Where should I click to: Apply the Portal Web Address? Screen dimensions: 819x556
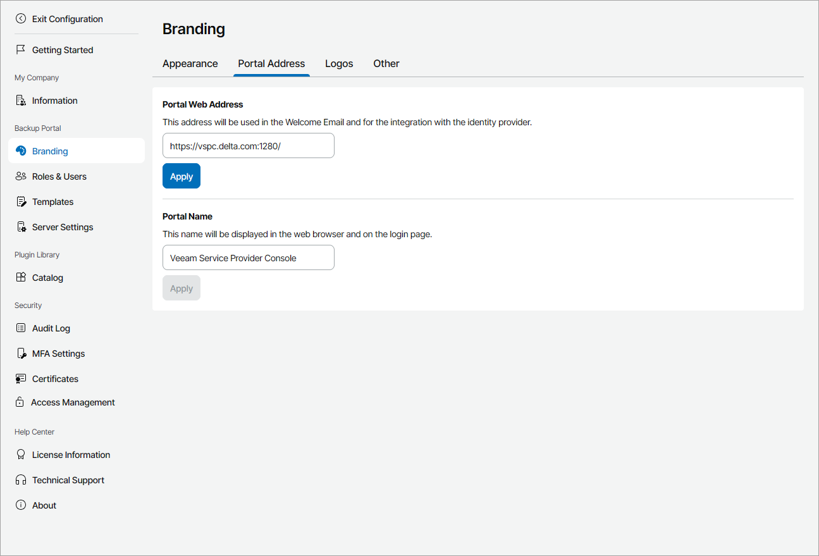(x=182, y=176)
